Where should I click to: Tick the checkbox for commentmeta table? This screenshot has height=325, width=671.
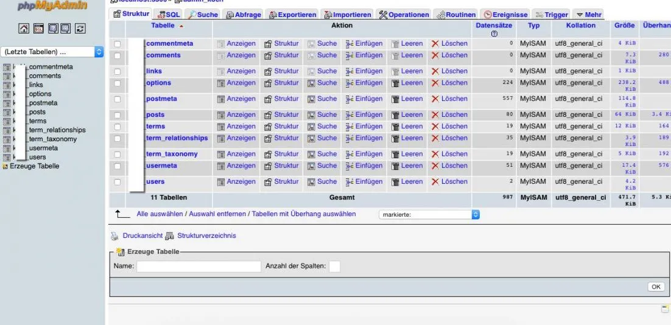[118, 44]
